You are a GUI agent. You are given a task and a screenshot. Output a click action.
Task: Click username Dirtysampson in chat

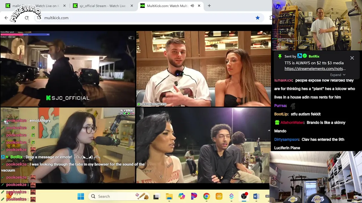click(x=286, y=139)
